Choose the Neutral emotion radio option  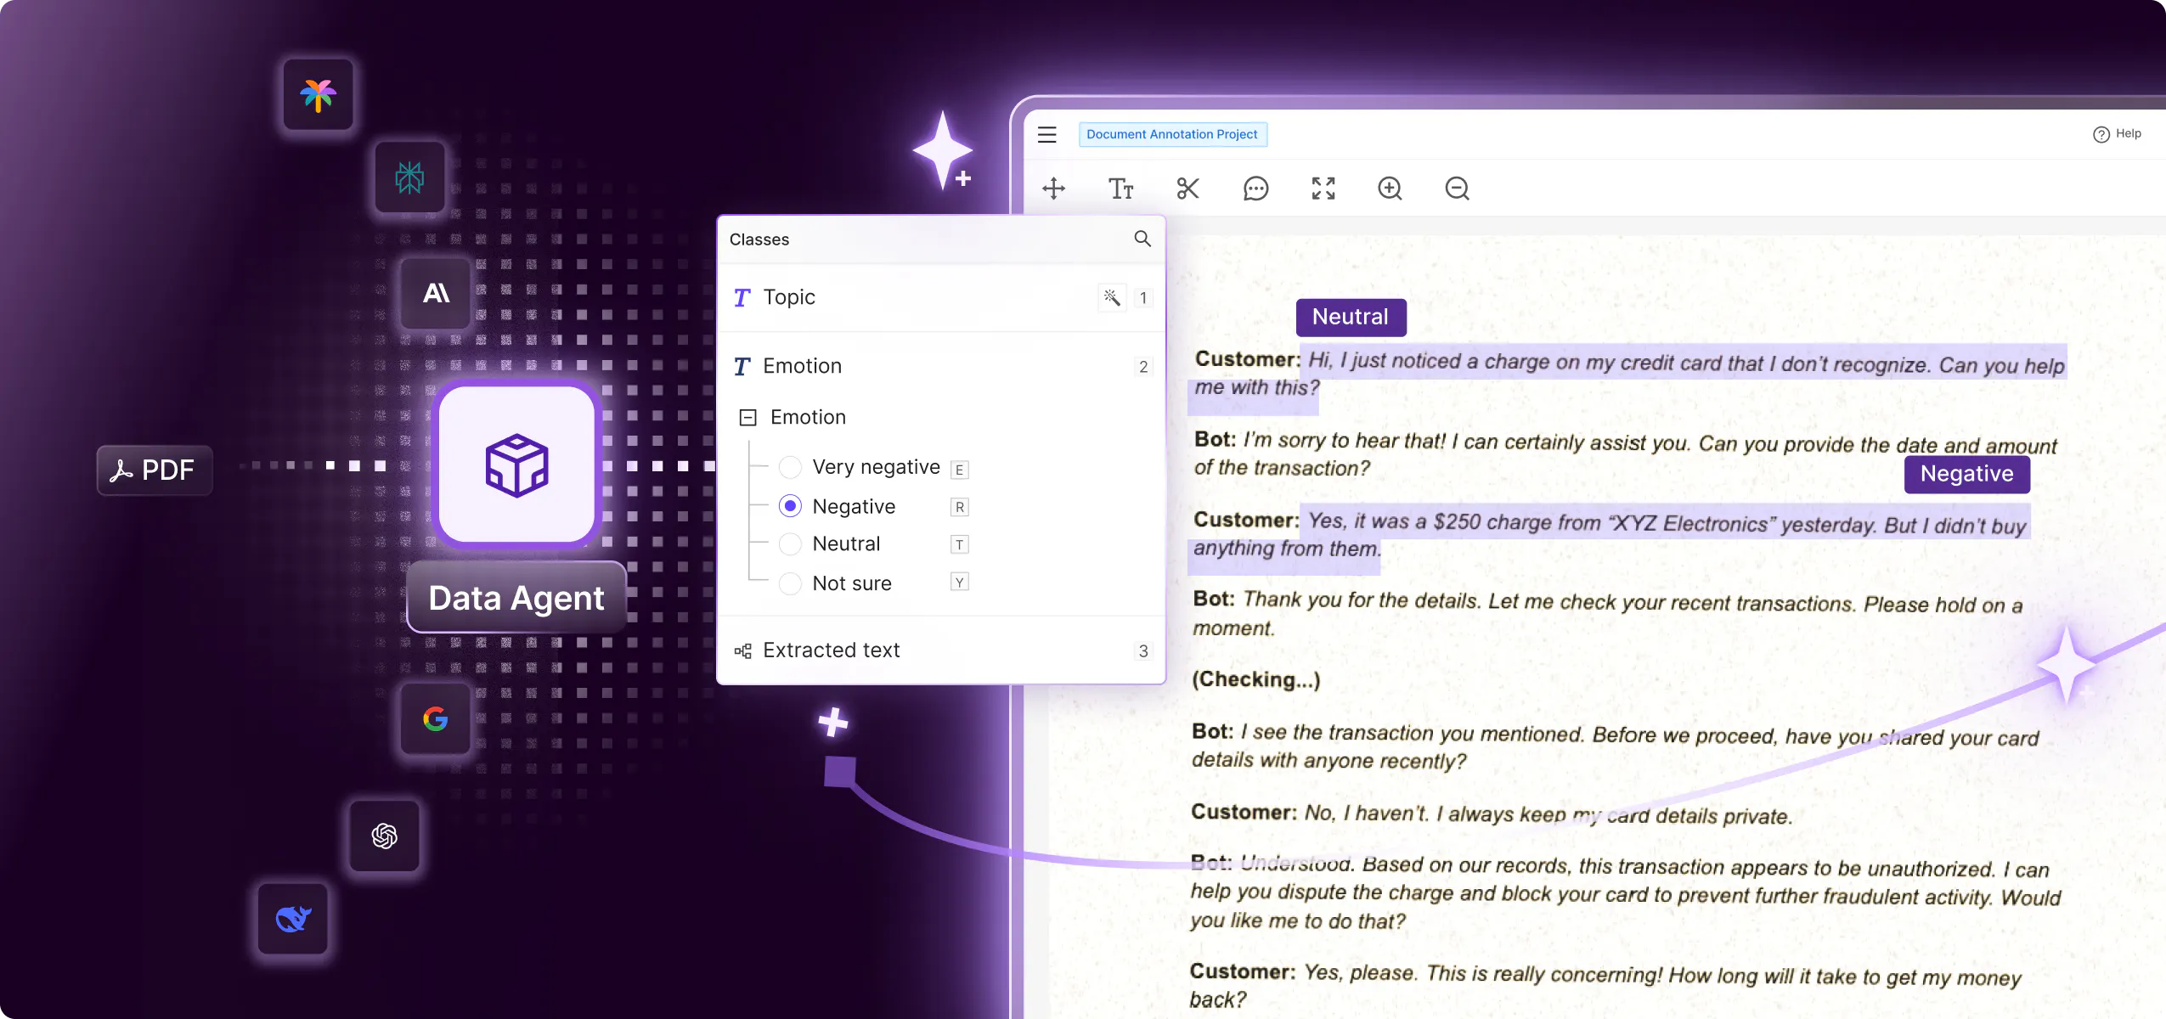pos(790,543)
